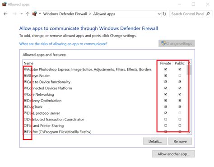This screenshot has height=167, width=214.
Task: Go up one level with up arrow
Action: [x=28, y=14]
